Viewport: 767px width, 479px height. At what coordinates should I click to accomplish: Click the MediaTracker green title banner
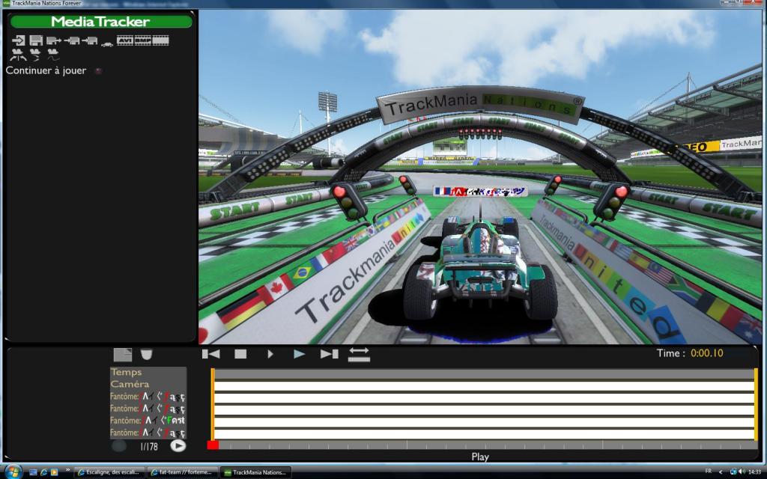(101, 22)
